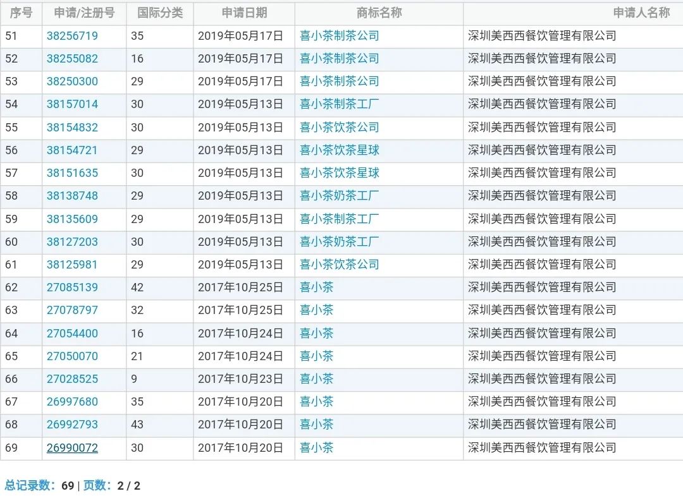Viewport: 683px width, 496px height.
Task: Open application number 38135609
Action: [72, 219]
